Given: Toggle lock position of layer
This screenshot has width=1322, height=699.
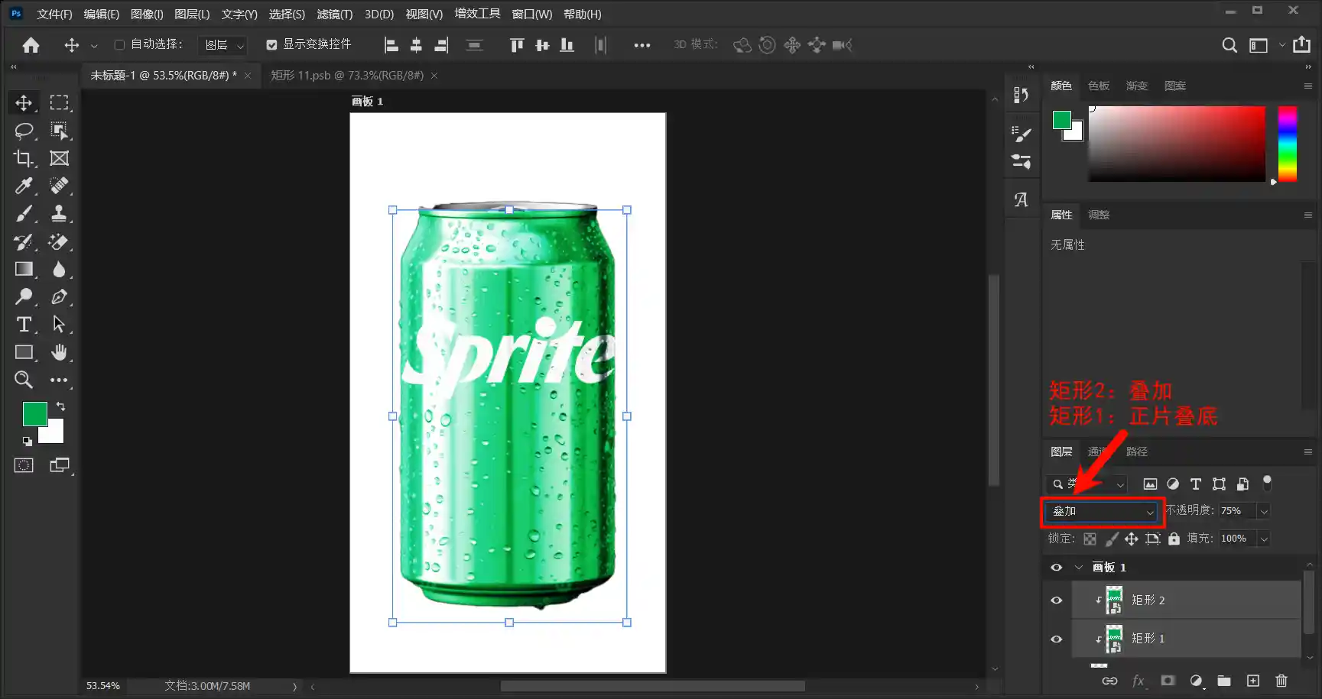Looking at the screenshot, I should (1132, 539).
